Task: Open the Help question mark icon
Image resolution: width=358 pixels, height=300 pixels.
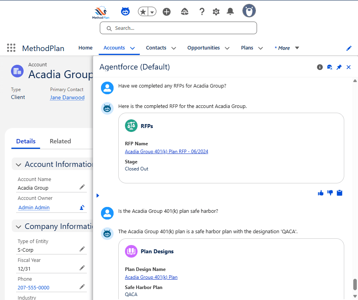Action: point(202,11)
